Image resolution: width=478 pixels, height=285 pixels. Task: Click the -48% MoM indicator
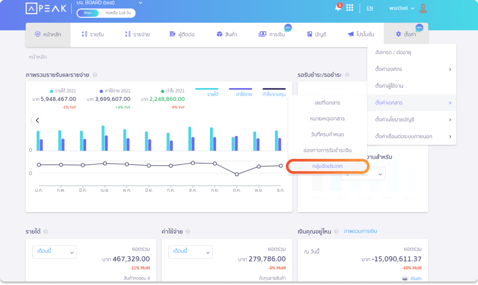[x=412, y=268]
